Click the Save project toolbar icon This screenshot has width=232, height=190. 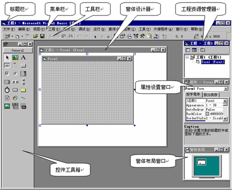[42, 36]
